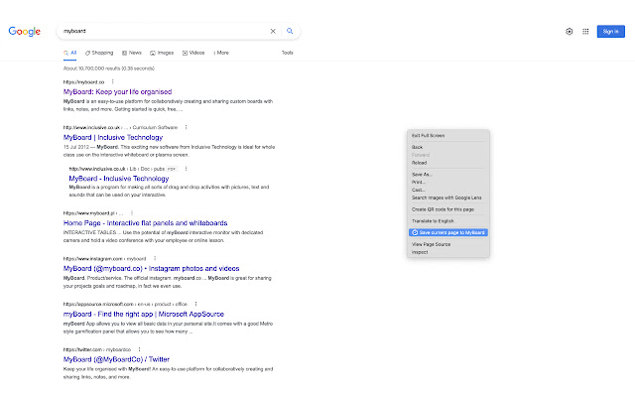Select Save current page to MyBoard

click(450, 231)
